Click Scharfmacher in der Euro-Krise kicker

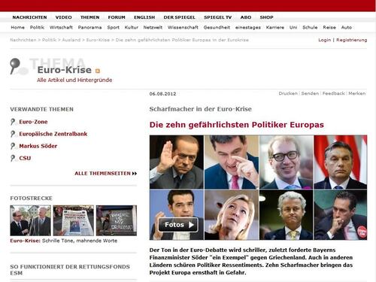point(201,109)
